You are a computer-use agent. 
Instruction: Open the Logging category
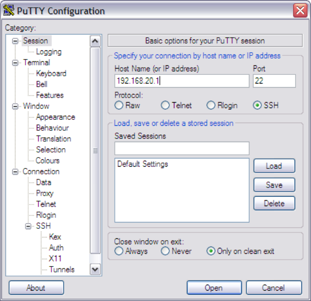[x=49, y=52]
